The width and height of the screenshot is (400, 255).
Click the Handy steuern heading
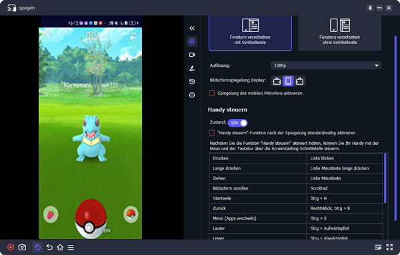[x=227, y=110]
